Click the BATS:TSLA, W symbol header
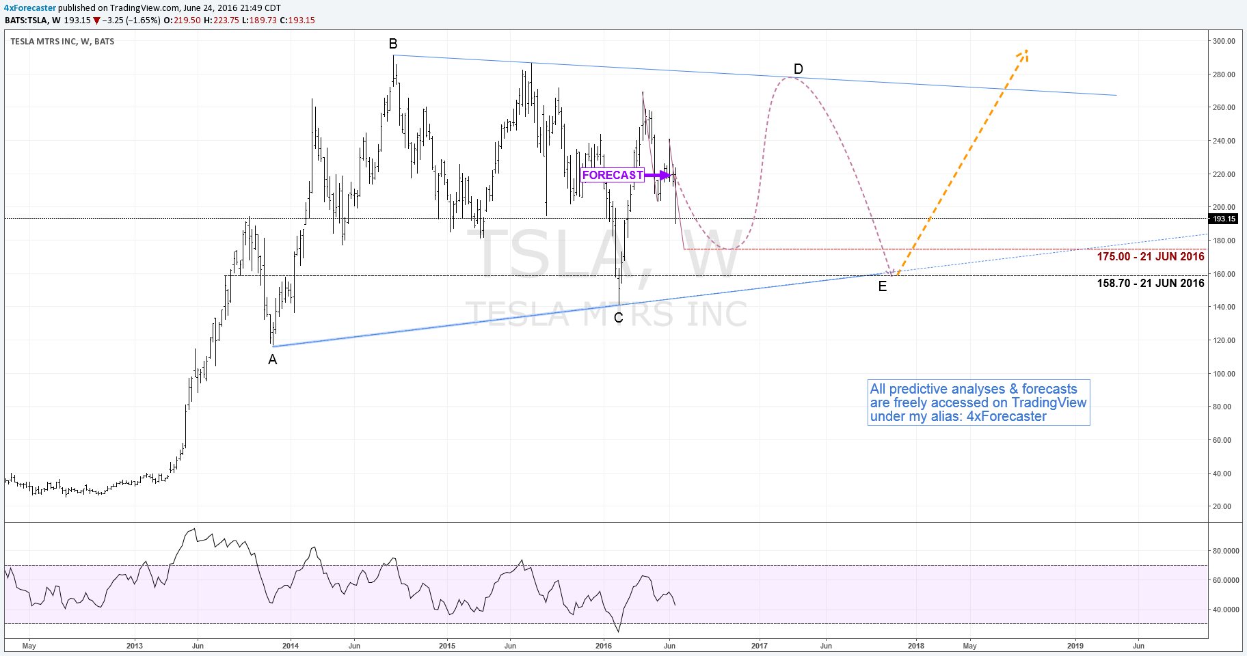The width and height of the screenshot is (1247, 656). coord(32,20)
